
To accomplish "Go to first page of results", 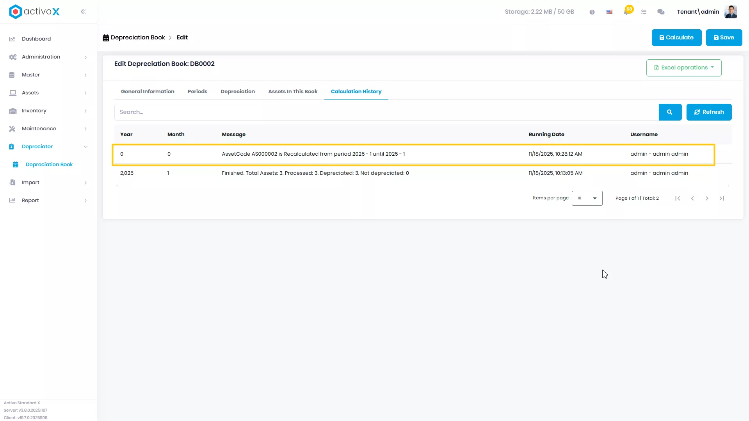I will point(678,199).
